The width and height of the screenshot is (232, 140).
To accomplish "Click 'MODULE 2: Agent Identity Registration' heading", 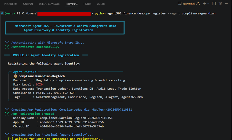I will click(x=46, y=55).
